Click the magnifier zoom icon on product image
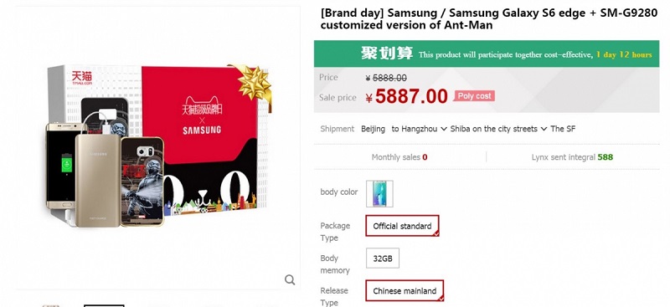670x307 pixels. (x=290, y=279)
